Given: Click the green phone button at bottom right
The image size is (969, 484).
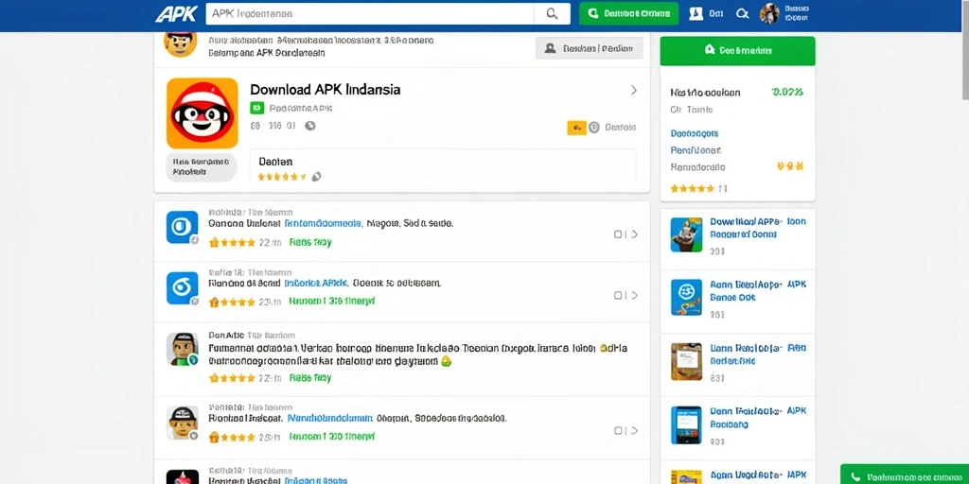Looking at the screenshot, I should (904, 476).
